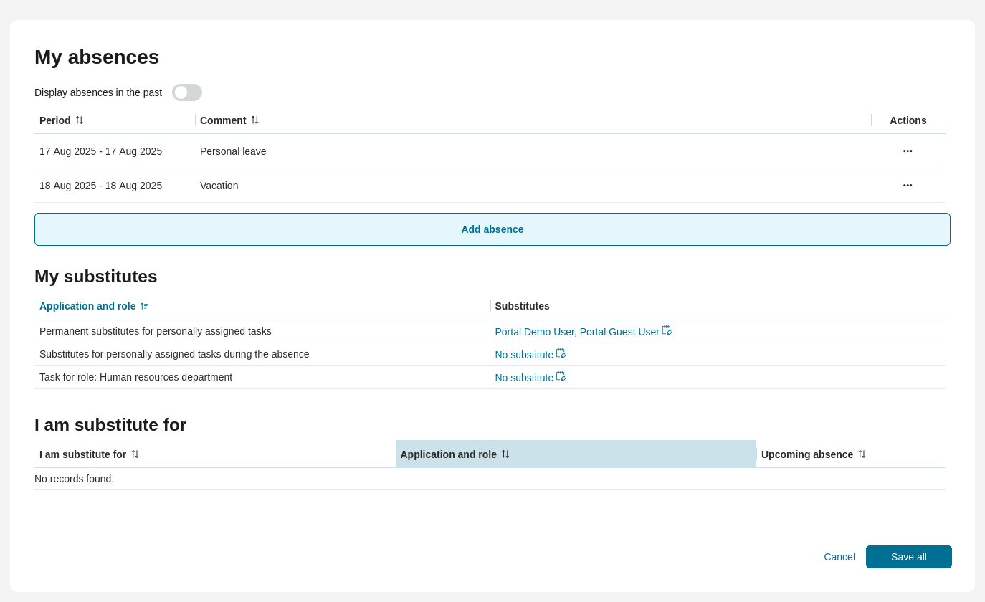Click Save all button
Viewport: 985px width, 602px height.
coord(908,557)
